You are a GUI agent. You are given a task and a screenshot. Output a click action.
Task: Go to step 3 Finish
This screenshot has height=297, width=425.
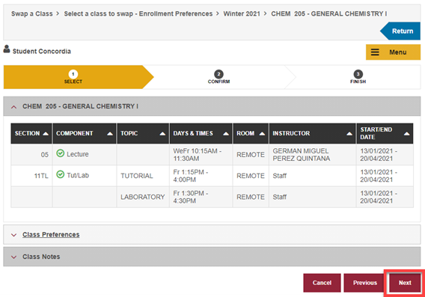pos(358,77)
